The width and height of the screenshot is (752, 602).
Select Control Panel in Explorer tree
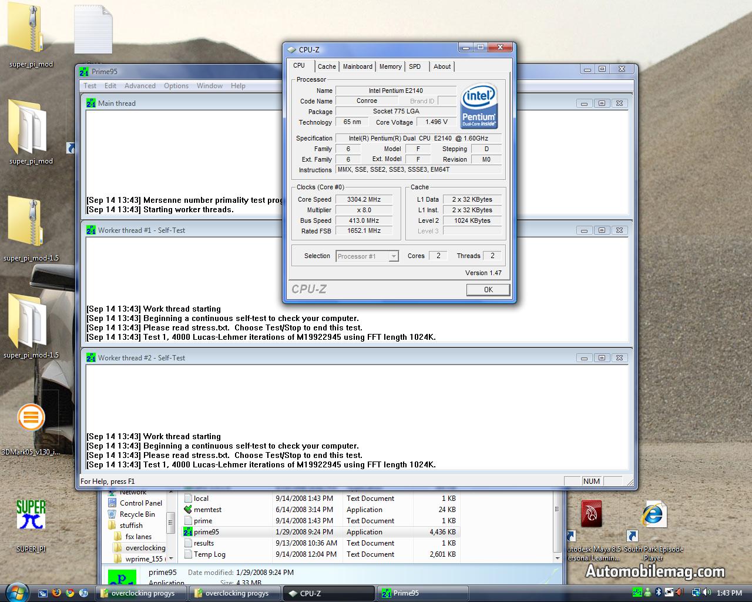tap(135, 503)
